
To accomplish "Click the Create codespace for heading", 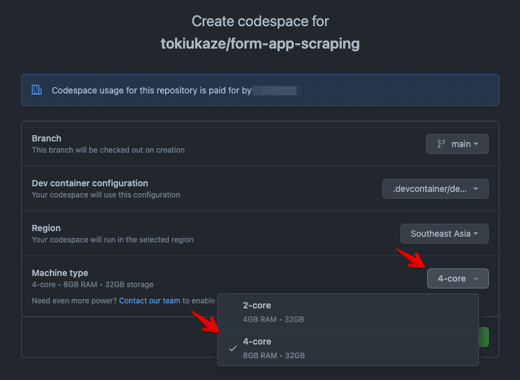I will coord(260,21).
